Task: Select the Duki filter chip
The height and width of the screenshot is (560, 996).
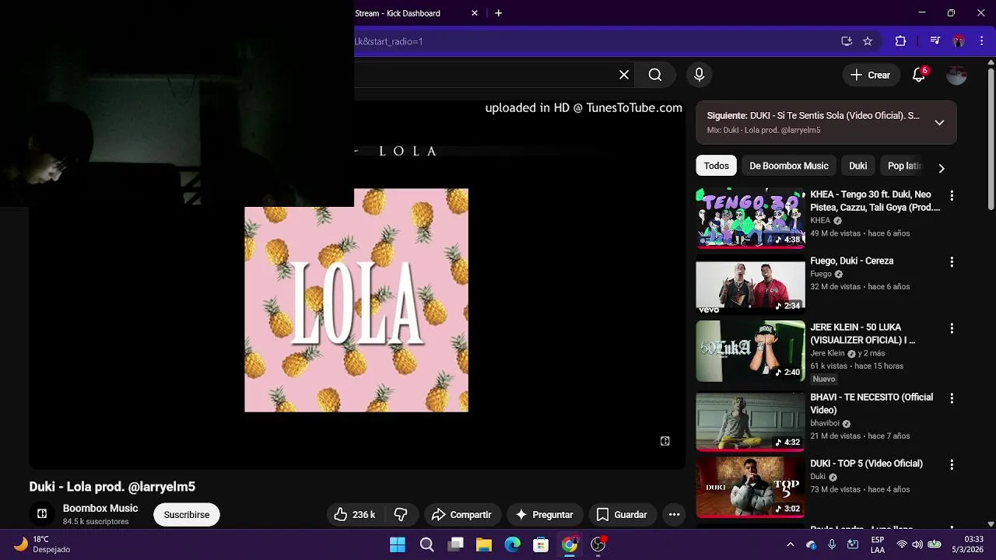Action: 857,166
